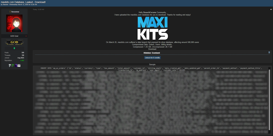Screen dimensions: 273x136
Task: Click the thread title at the top
Action: point(23,2)
